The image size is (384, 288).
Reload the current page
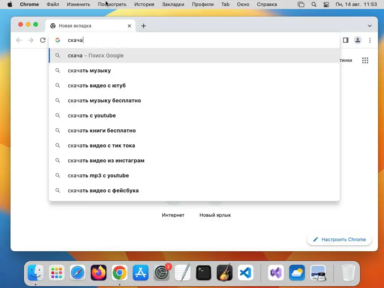coord(43,40)
